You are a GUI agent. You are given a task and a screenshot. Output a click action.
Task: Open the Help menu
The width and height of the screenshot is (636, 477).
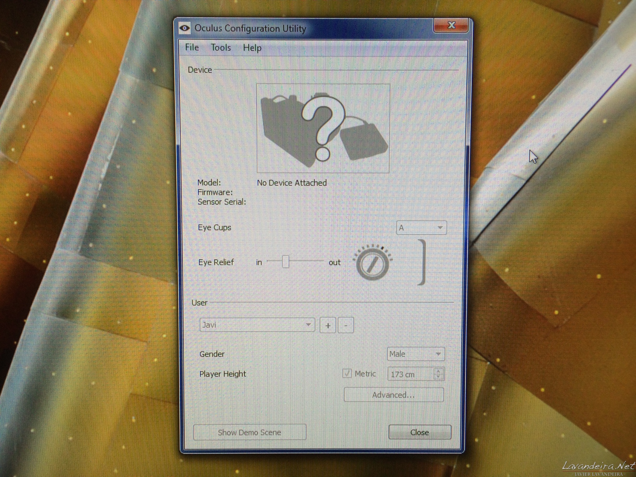(x=252, y=48)
